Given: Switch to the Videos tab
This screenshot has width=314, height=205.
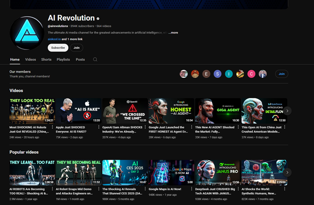Looking at the screenshot, I should [x=30, y=60].
